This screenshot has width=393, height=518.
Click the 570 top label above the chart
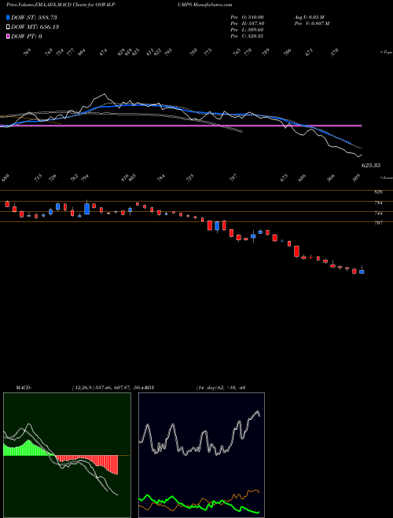335,53
